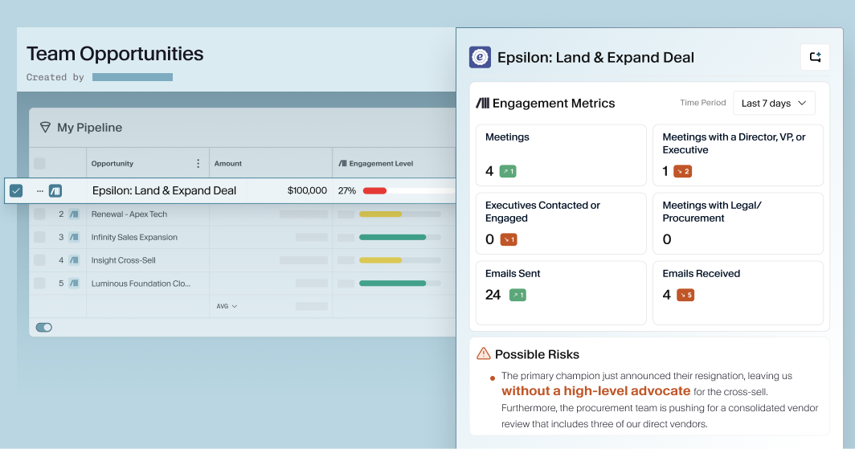This screenshot has width=855, height=449.
Task: Click the My Pipeline filter funnel icon
Action: [45, 128]
